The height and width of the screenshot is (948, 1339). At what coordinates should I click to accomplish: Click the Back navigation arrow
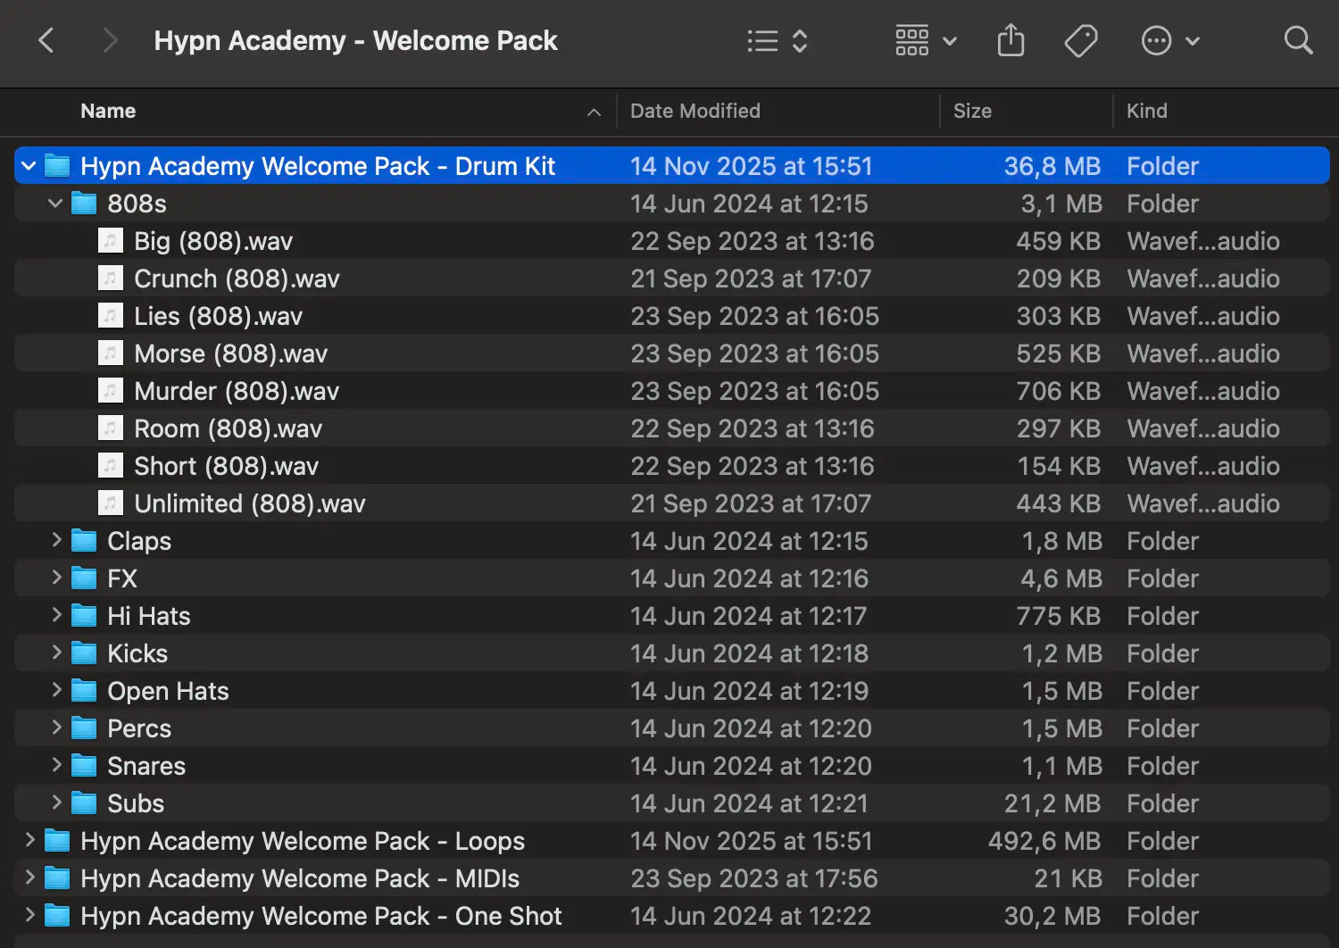pos(46,40)
